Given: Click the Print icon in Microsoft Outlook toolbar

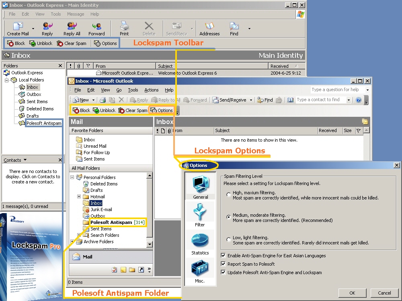Looking at the screenshot, I should click(103, 100).
